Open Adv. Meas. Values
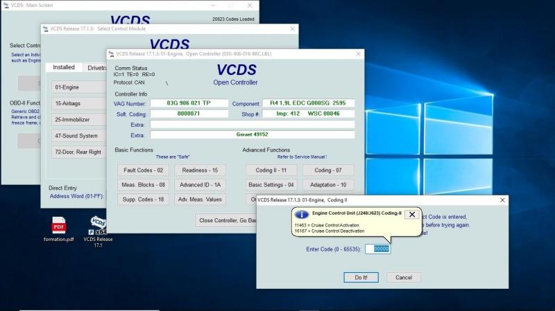Viewport: 555px width, 311px height. pos(200,199)
